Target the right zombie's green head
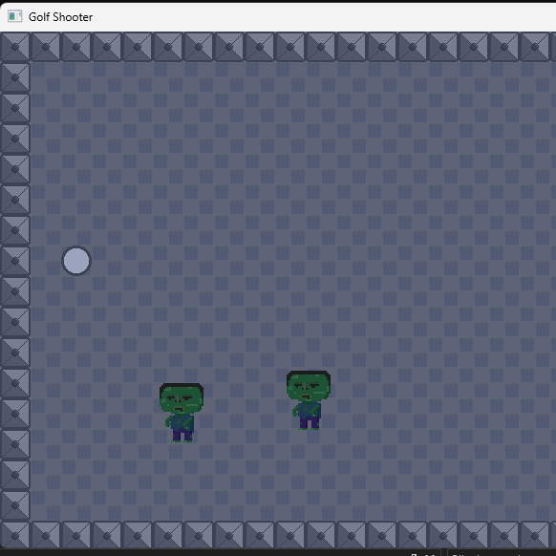 (309, 386)
